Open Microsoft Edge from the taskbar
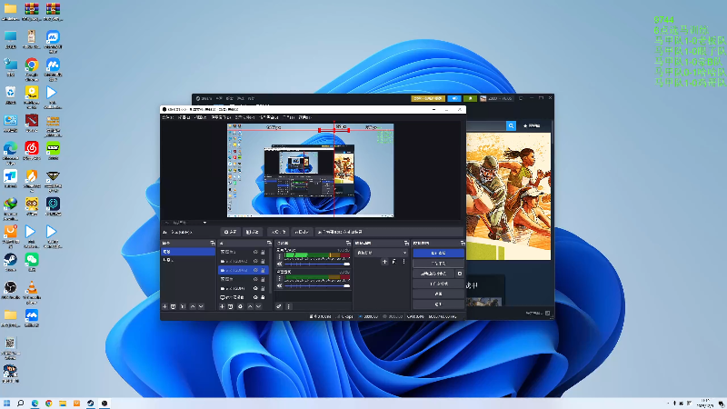727x409 pixels. (35, 404)
